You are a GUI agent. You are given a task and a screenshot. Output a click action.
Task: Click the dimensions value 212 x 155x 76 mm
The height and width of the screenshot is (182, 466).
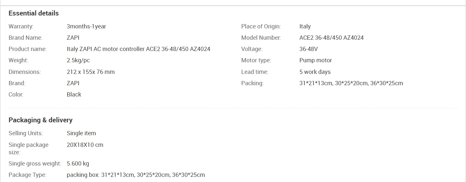pos(91,72)
